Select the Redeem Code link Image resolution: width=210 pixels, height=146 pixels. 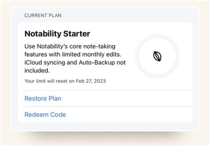[x=45, y=115]
